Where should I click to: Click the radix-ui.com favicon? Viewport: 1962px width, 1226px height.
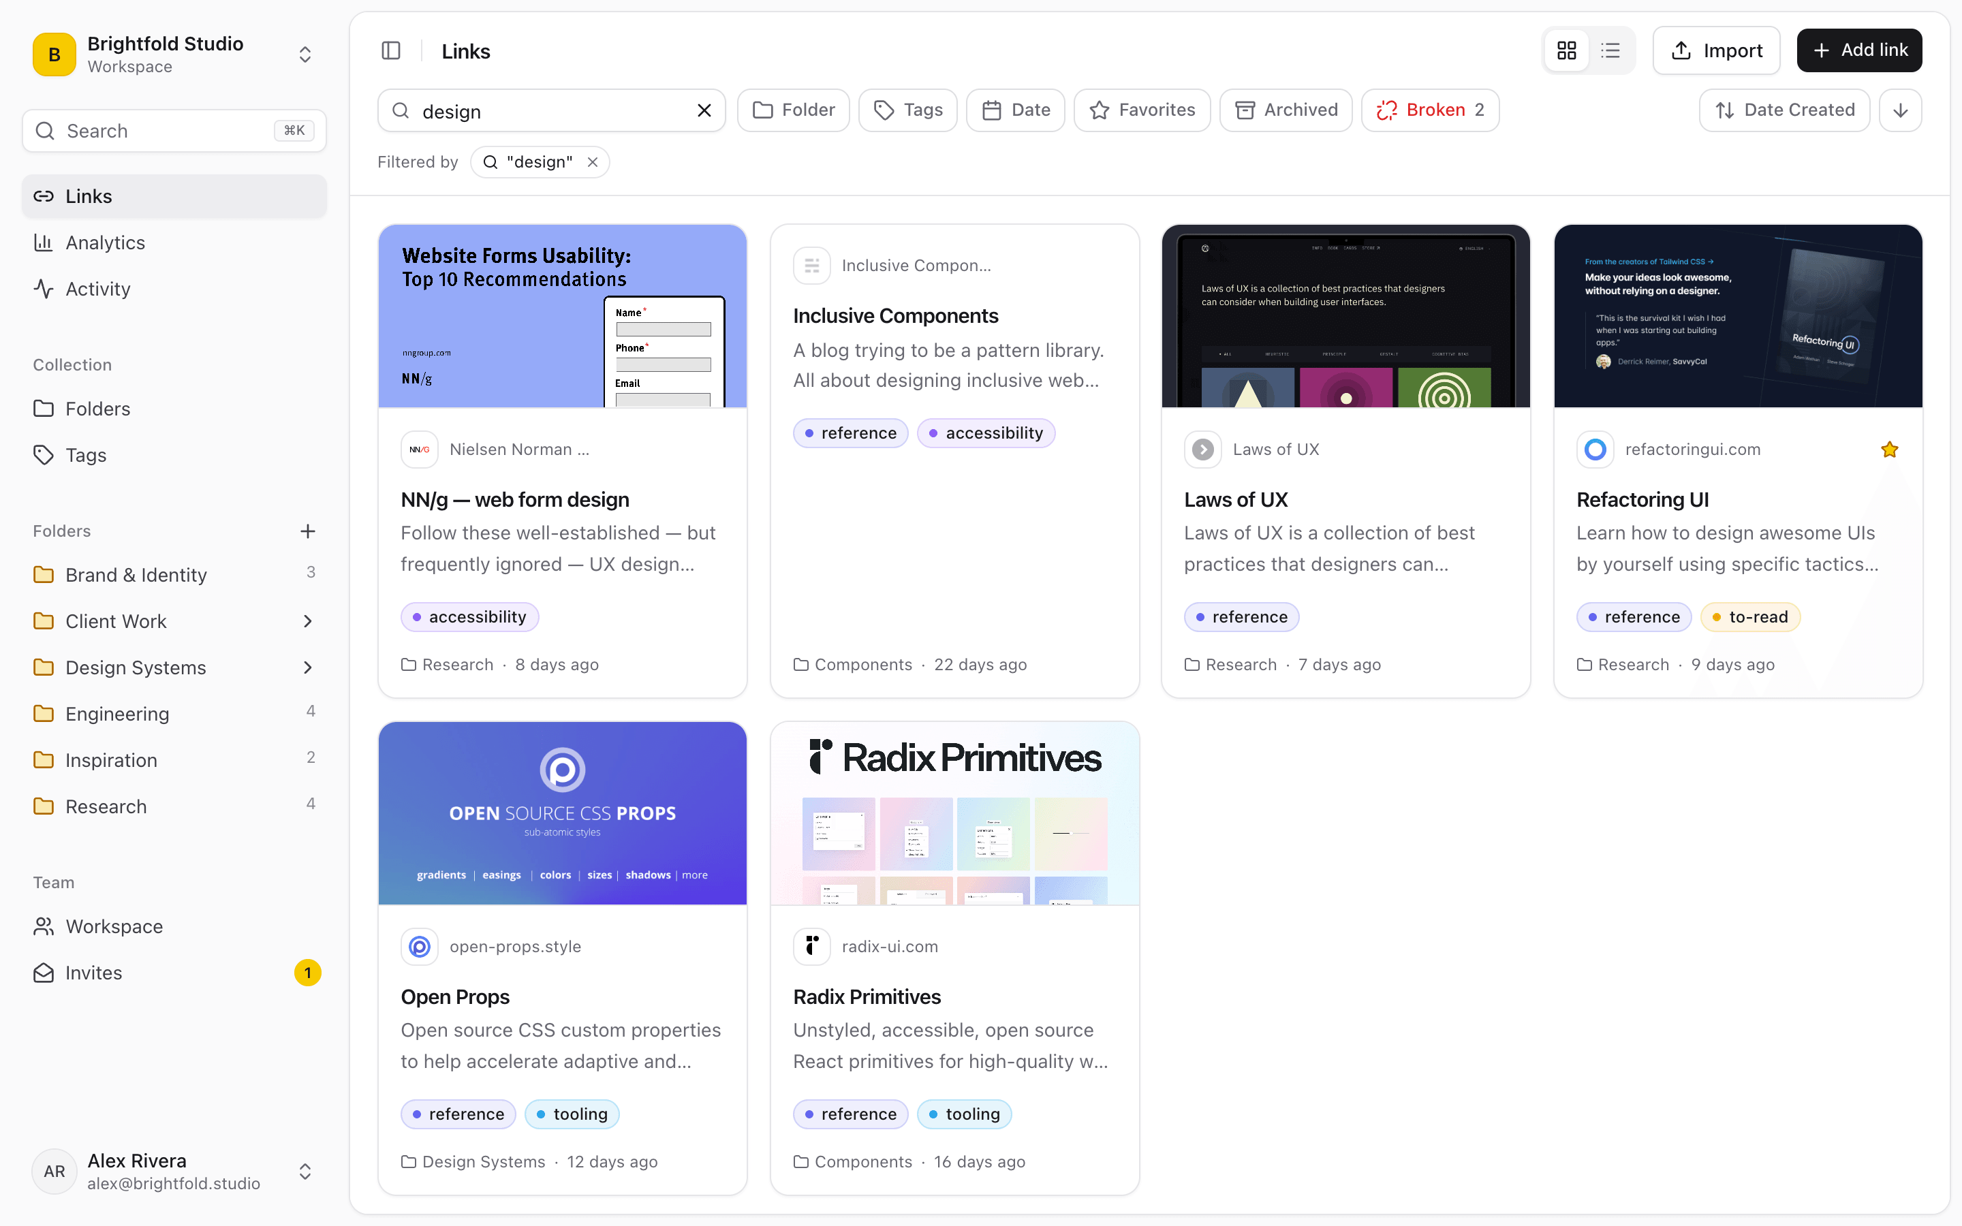[811, 946]
